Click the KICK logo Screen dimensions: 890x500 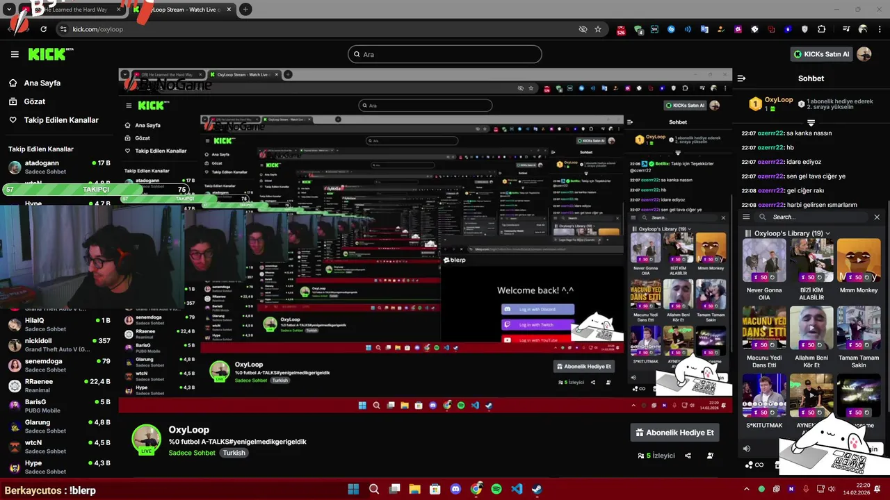pos(51,54)
